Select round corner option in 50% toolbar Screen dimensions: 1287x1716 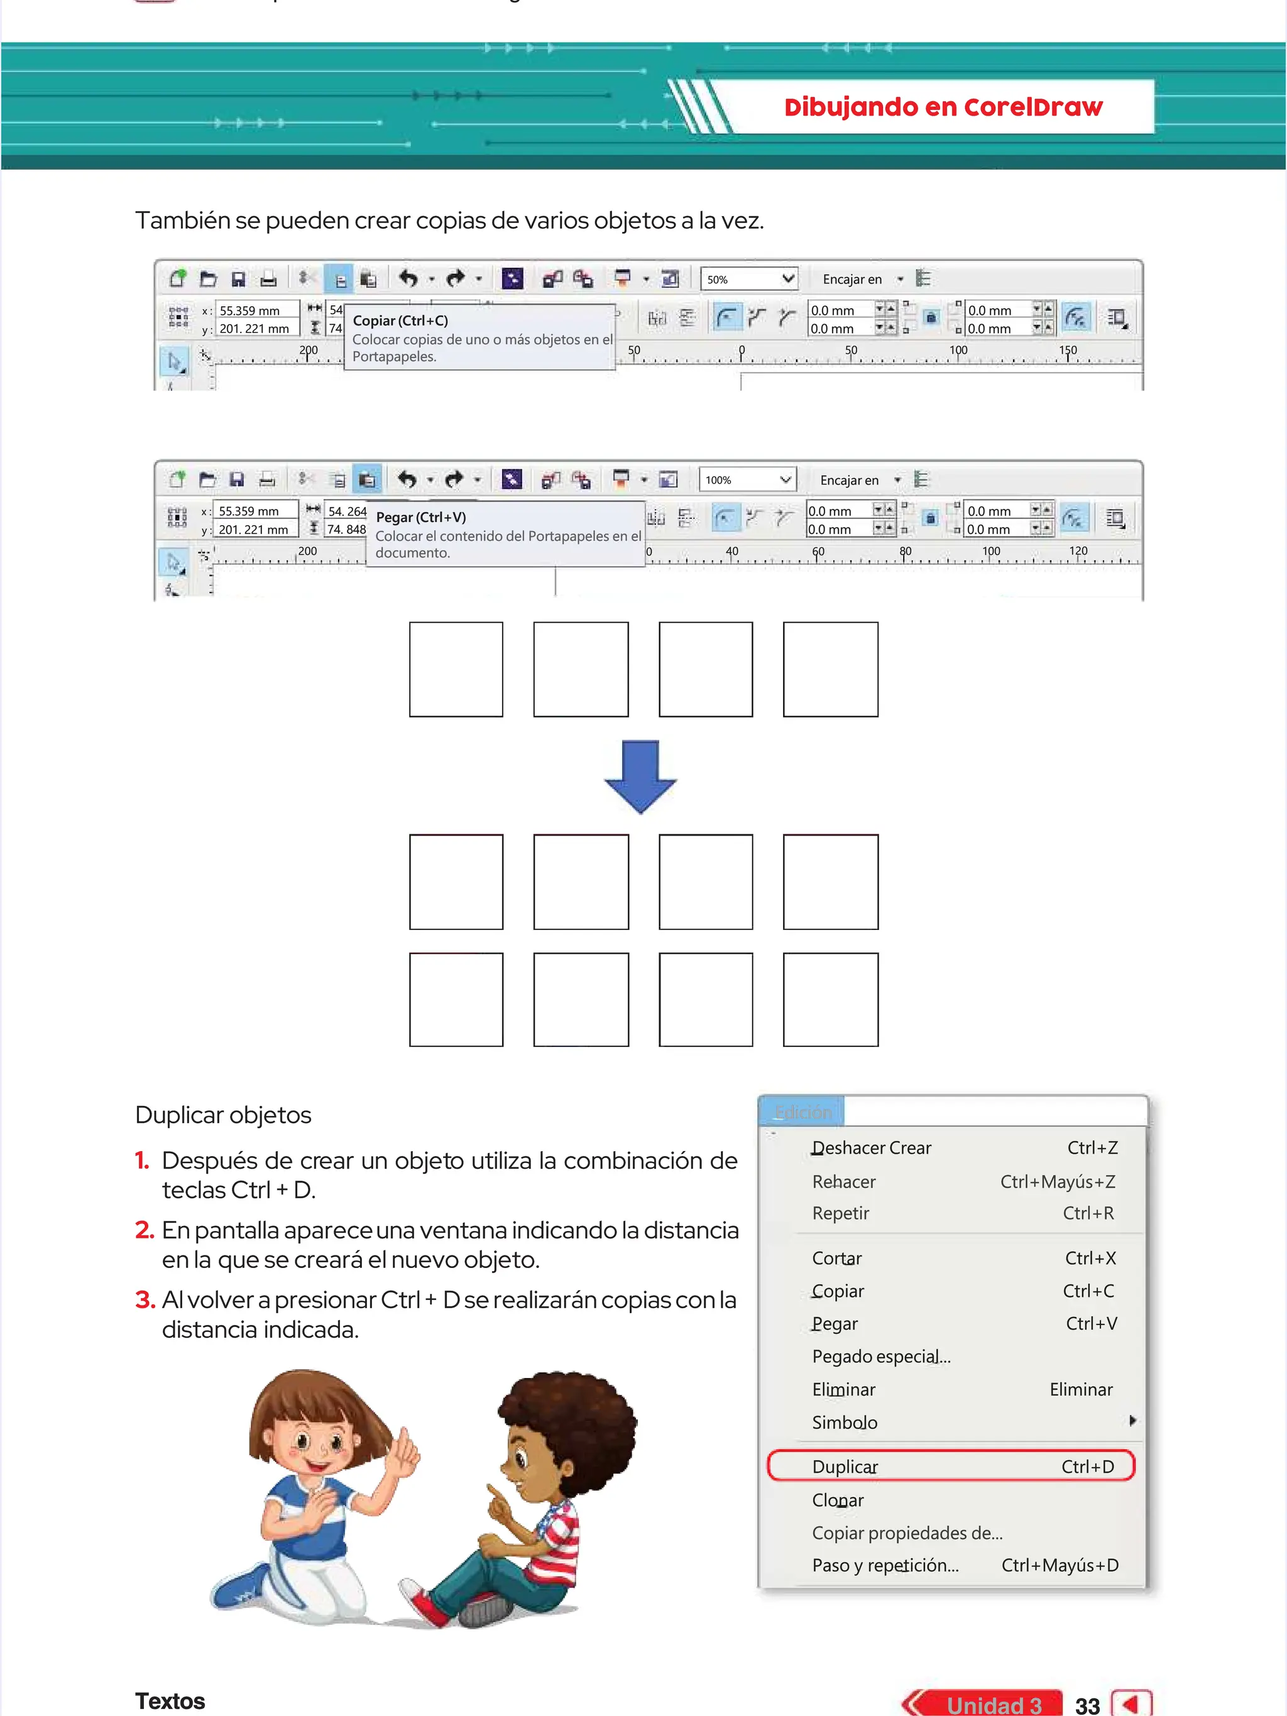coord(727,317)
